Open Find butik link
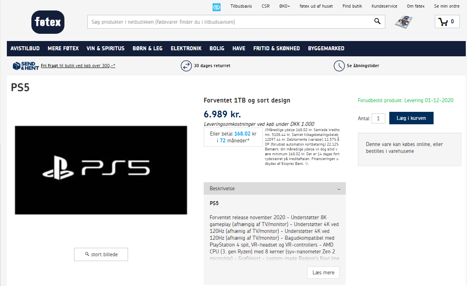This screenshot has width=467, height=286. click(x=352, y=6)
